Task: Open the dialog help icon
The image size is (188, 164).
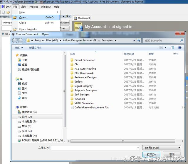Action: pos(179,48)
